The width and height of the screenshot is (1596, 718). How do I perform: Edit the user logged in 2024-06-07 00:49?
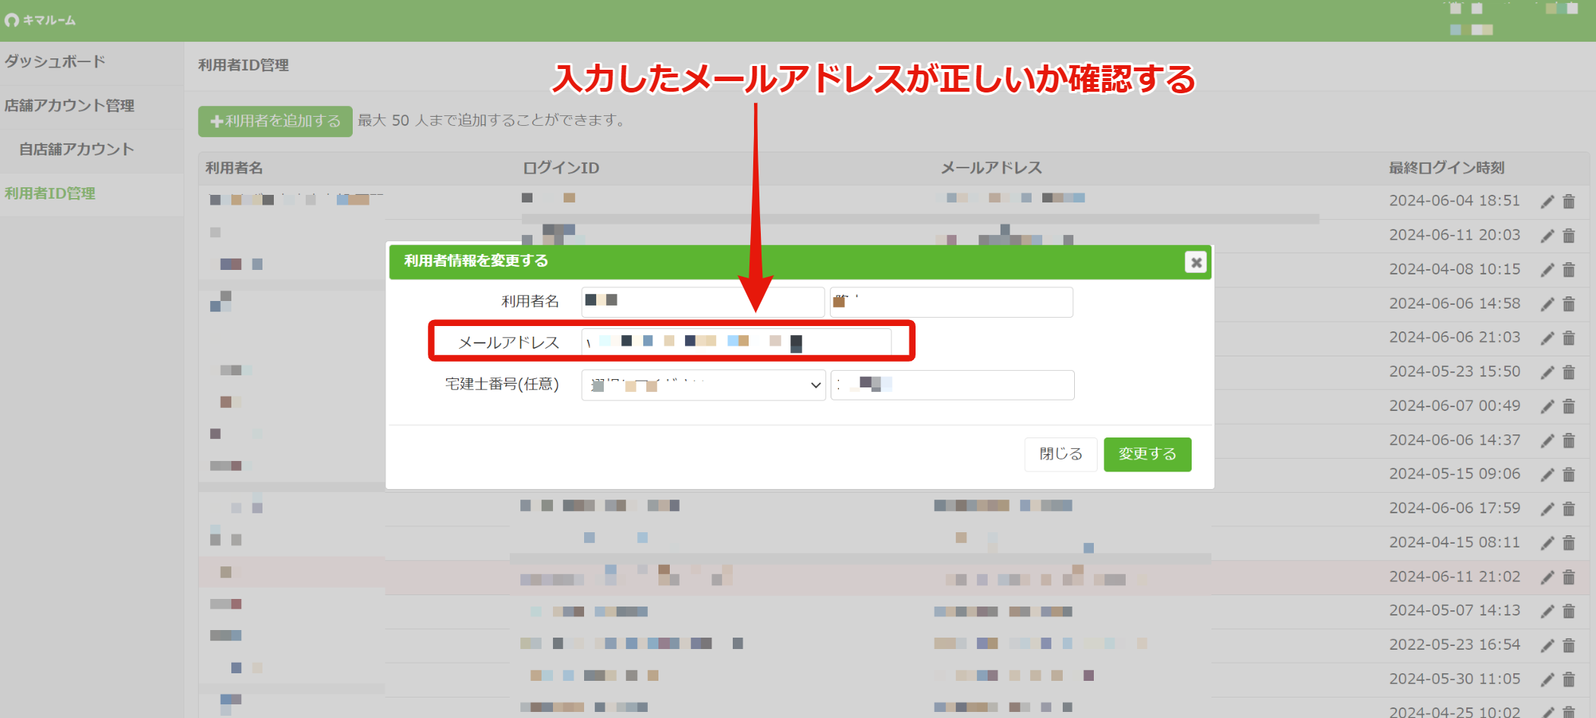[x=1547, y=406]
